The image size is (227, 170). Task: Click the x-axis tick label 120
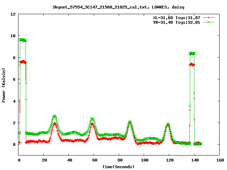(170, 160)
